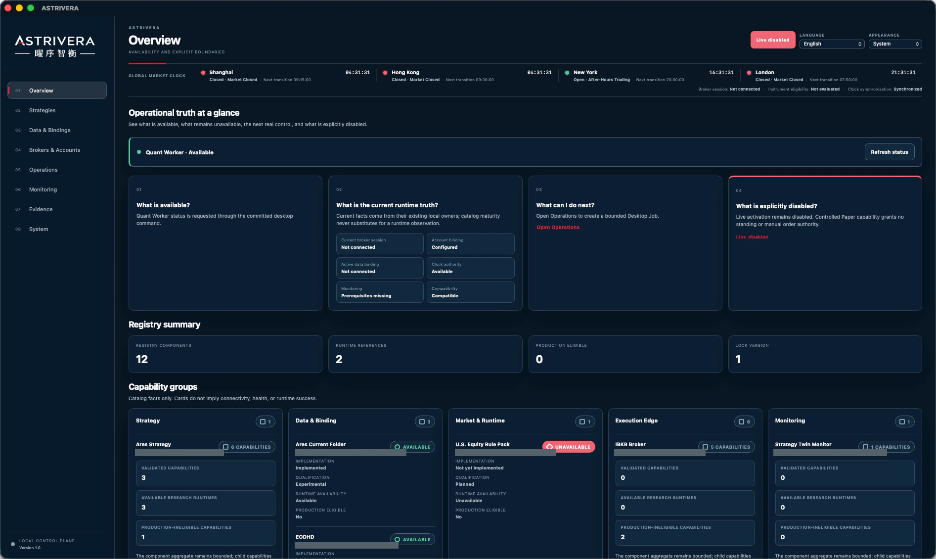
Task: Click IBKR Broker 5 capabilities badge
Action: (x=726, y=447)
